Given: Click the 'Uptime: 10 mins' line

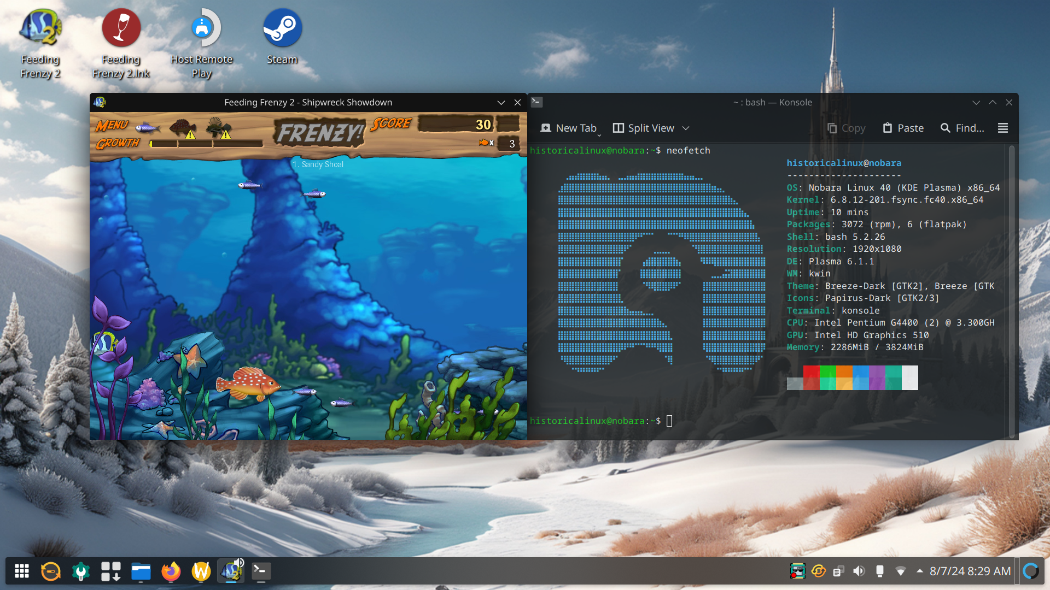Looking at the screenshot, I should [827, 212].
